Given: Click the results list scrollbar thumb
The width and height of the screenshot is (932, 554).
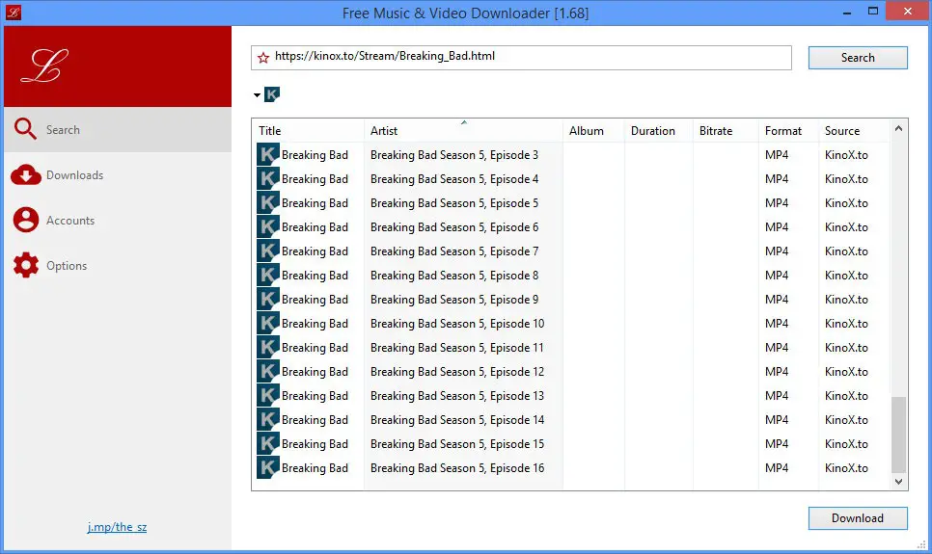Looking at the screenshot, I should coord(899,435).
